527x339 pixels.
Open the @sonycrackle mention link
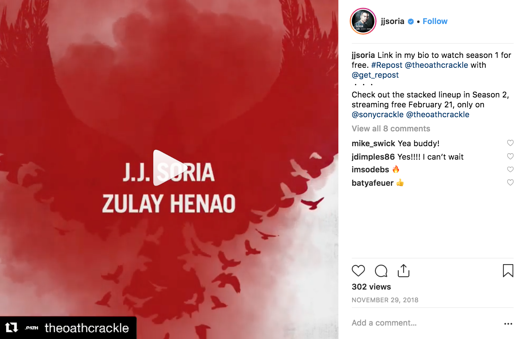pos(378,114)
